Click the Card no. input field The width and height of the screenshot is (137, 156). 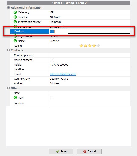(90, 31)
